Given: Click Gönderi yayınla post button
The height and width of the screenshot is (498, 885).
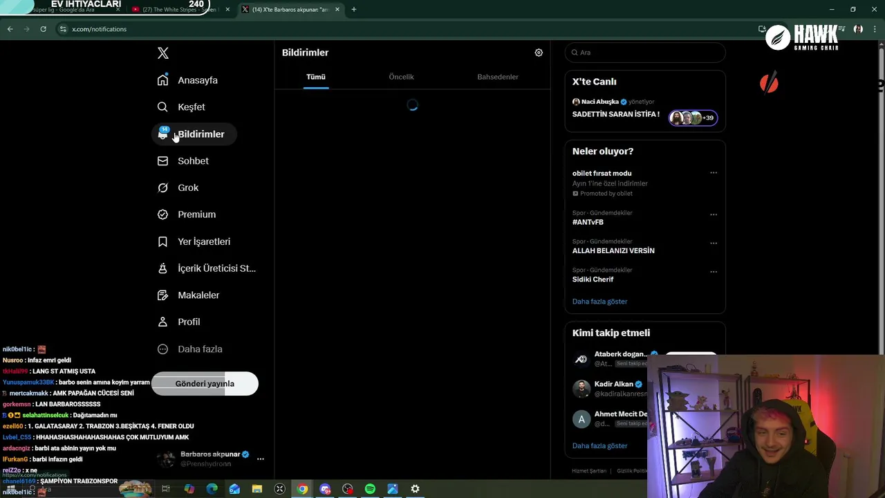Looking at the screenshot, I should point(205,384).
